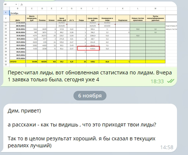Select the 'Октябрь' cell

[18, 13]
